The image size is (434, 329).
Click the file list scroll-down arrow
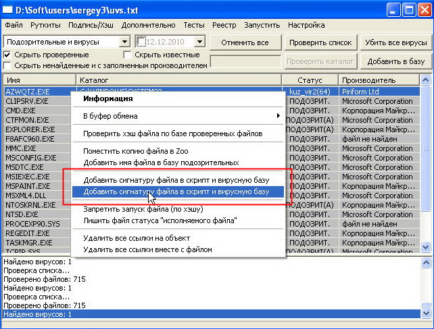coord(425,247)
